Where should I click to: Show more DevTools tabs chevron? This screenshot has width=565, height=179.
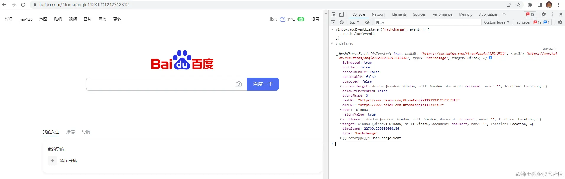[x=504, y=14]
